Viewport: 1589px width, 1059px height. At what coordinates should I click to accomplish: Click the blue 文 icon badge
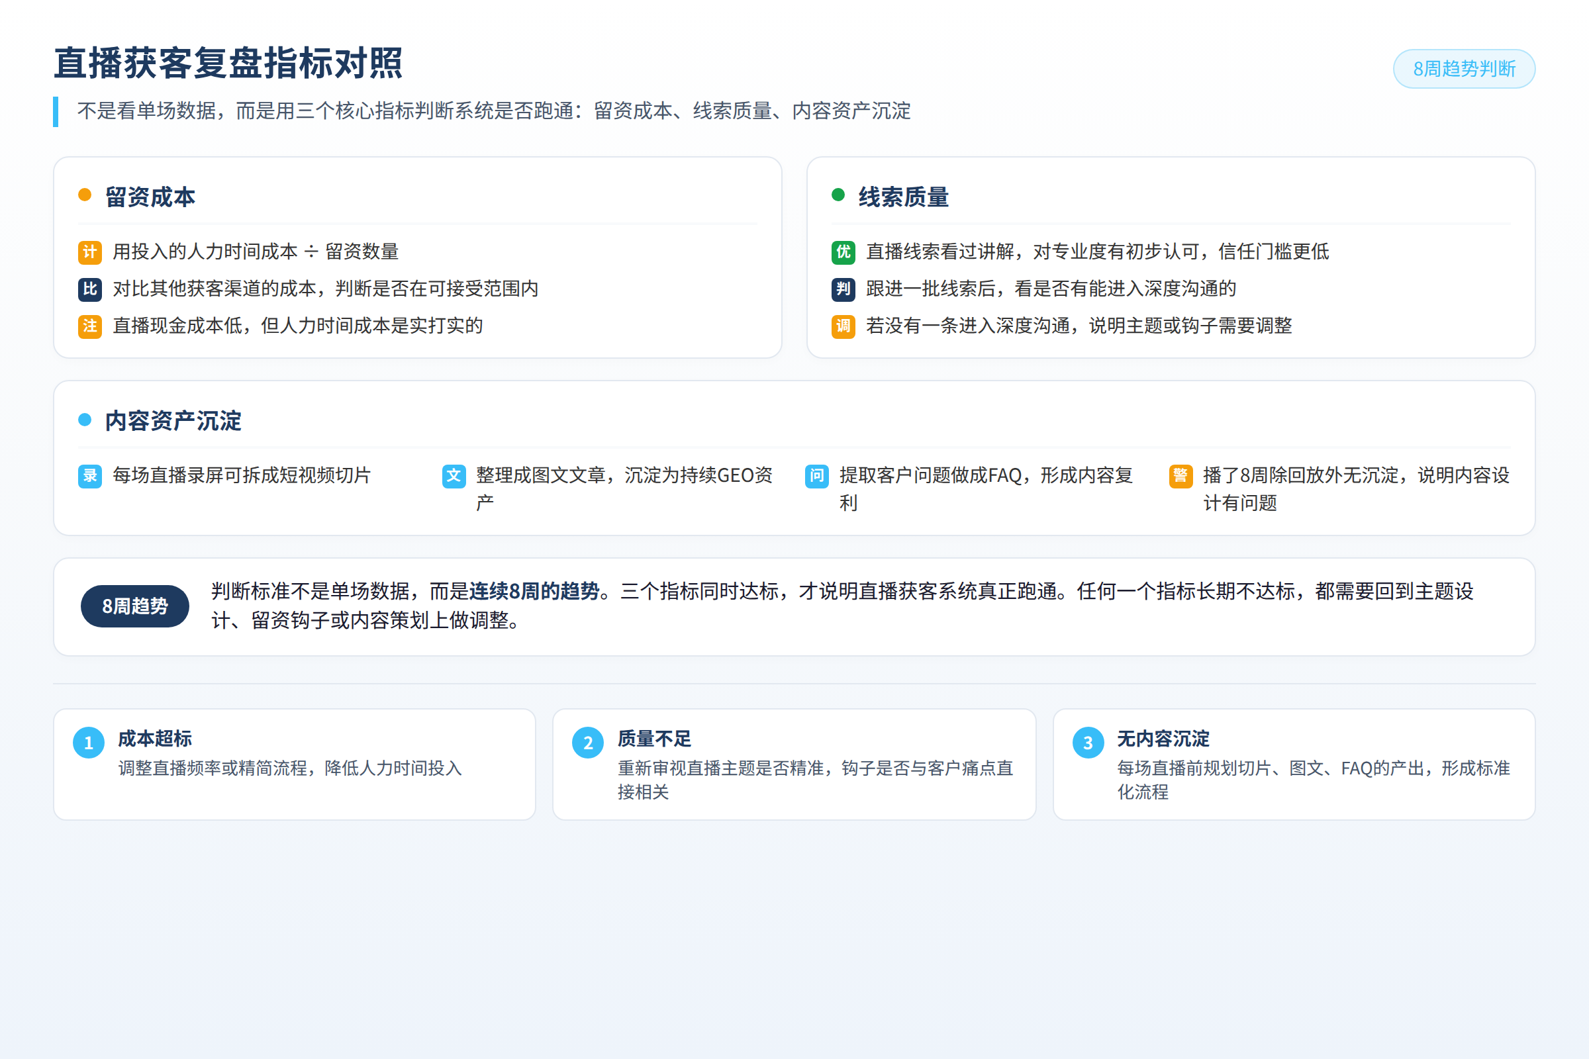click(x=454, y=476)
